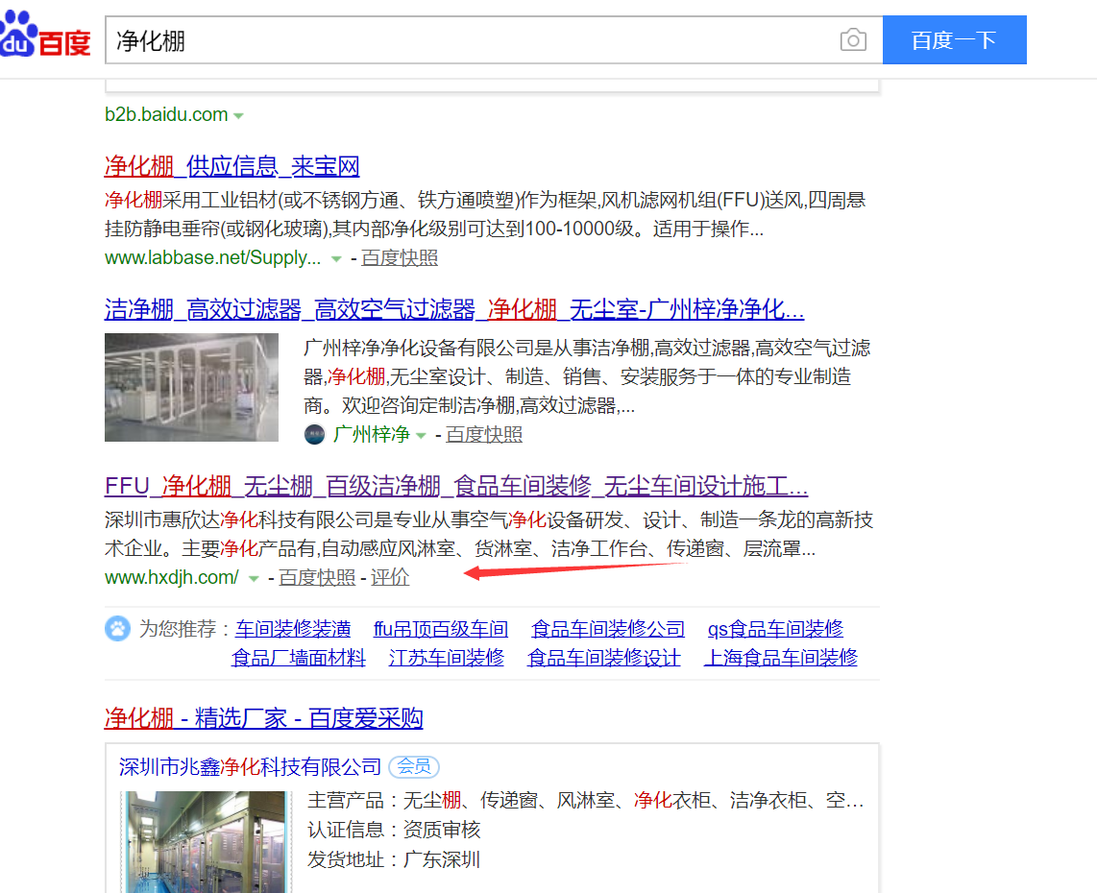
Task: Open the 广州梓净 source name link
Action: pyautogui.click(x=372, y=434)
